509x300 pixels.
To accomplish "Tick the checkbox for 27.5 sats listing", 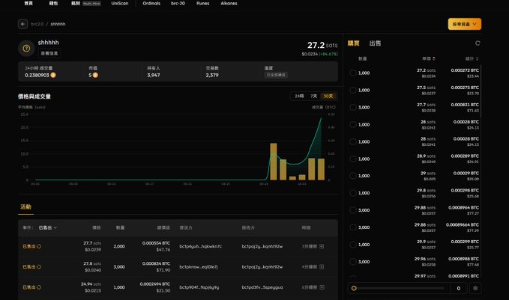I will click(x=353, y=90).
